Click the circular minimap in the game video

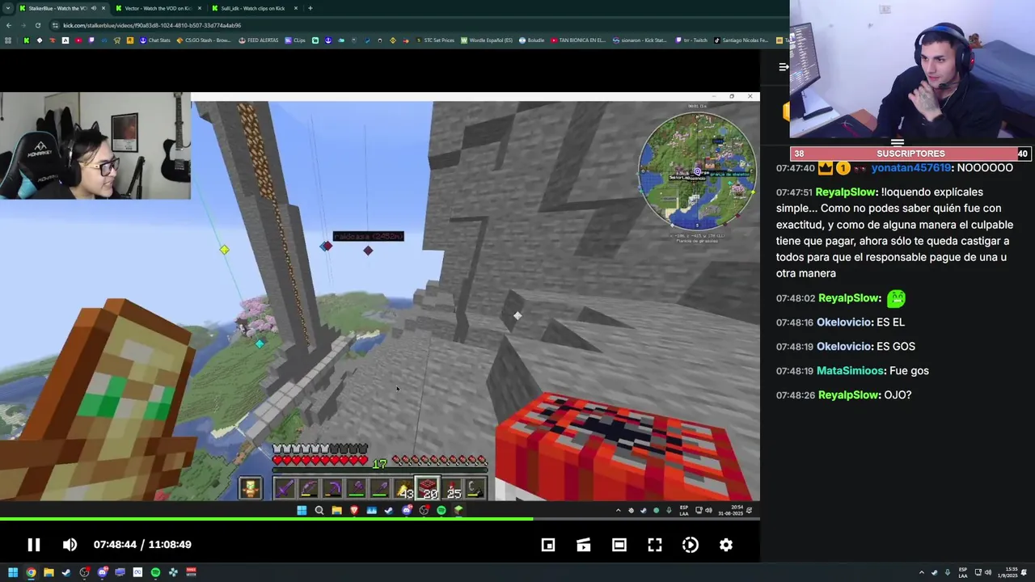tap(698, 171)
